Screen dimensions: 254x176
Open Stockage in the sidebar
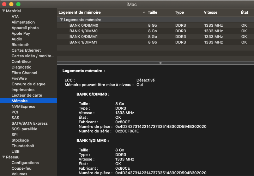click(x=20, y=140)
